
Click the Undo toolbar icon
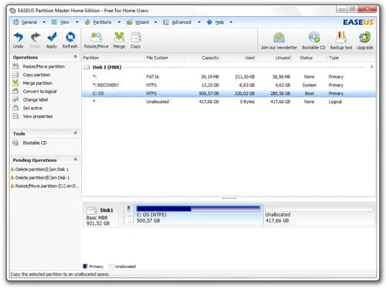[x=18, y=37]
